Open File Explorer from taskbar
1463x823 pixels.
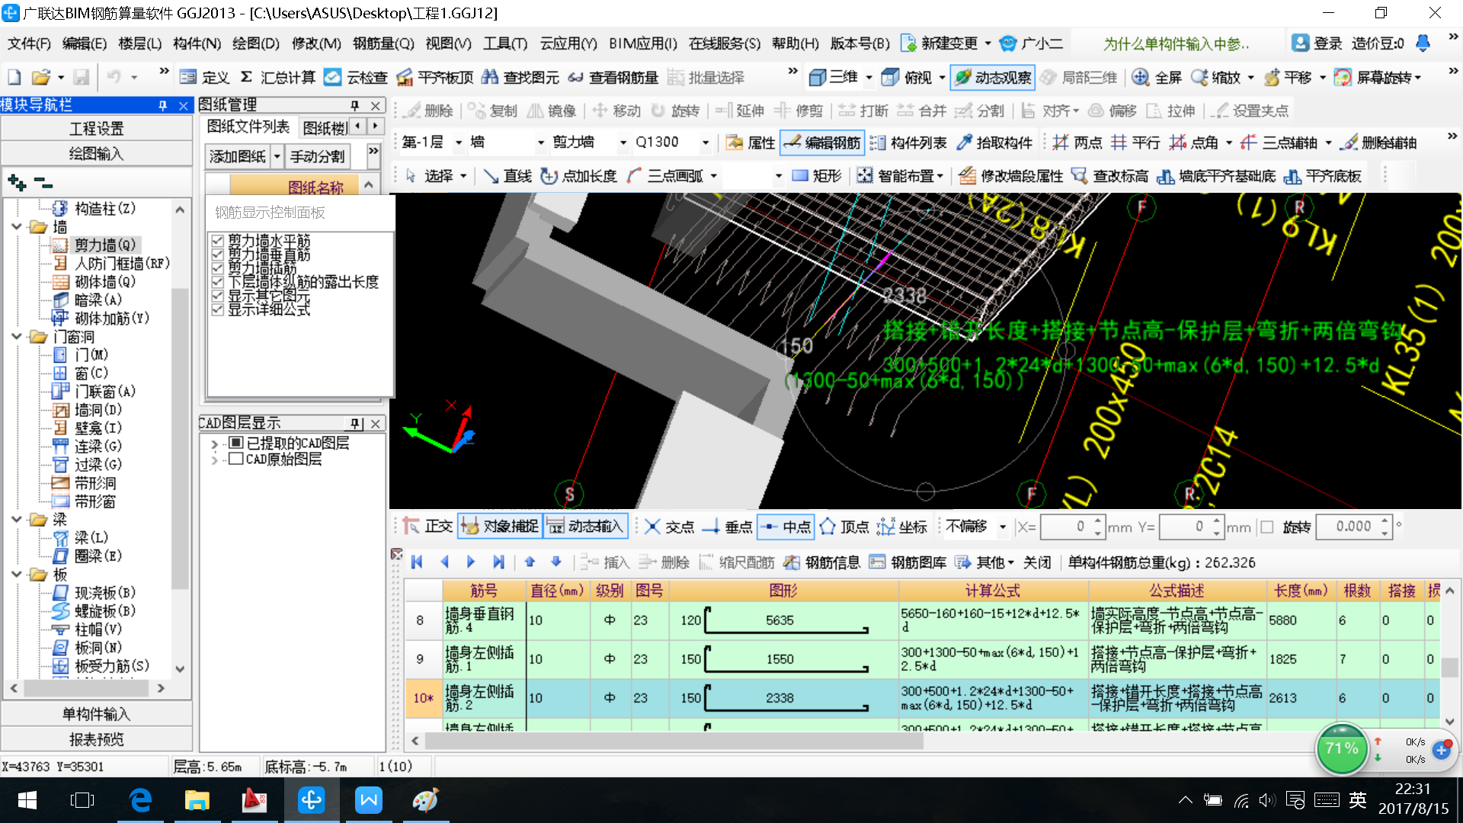click(197, 800)
